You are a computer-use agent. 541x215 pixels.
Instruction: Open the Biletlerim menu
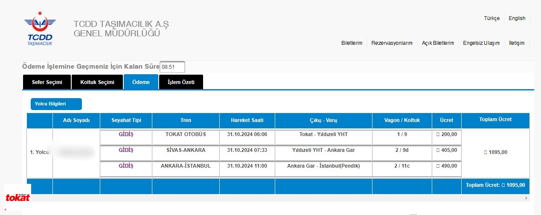(x=352, y=43)
